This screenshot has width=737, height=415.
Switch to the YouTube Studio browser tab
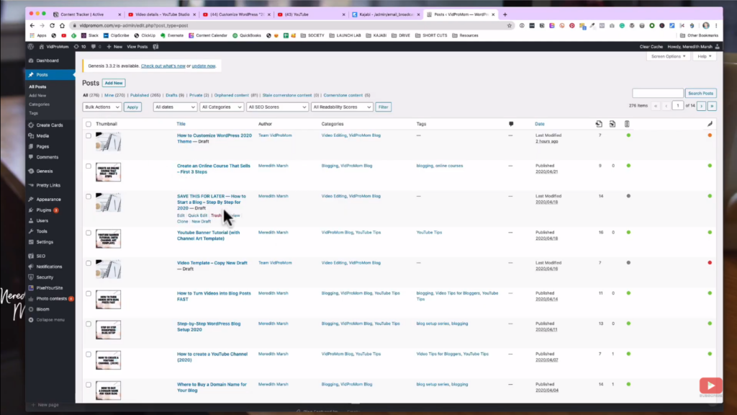(x=162, y=14)
